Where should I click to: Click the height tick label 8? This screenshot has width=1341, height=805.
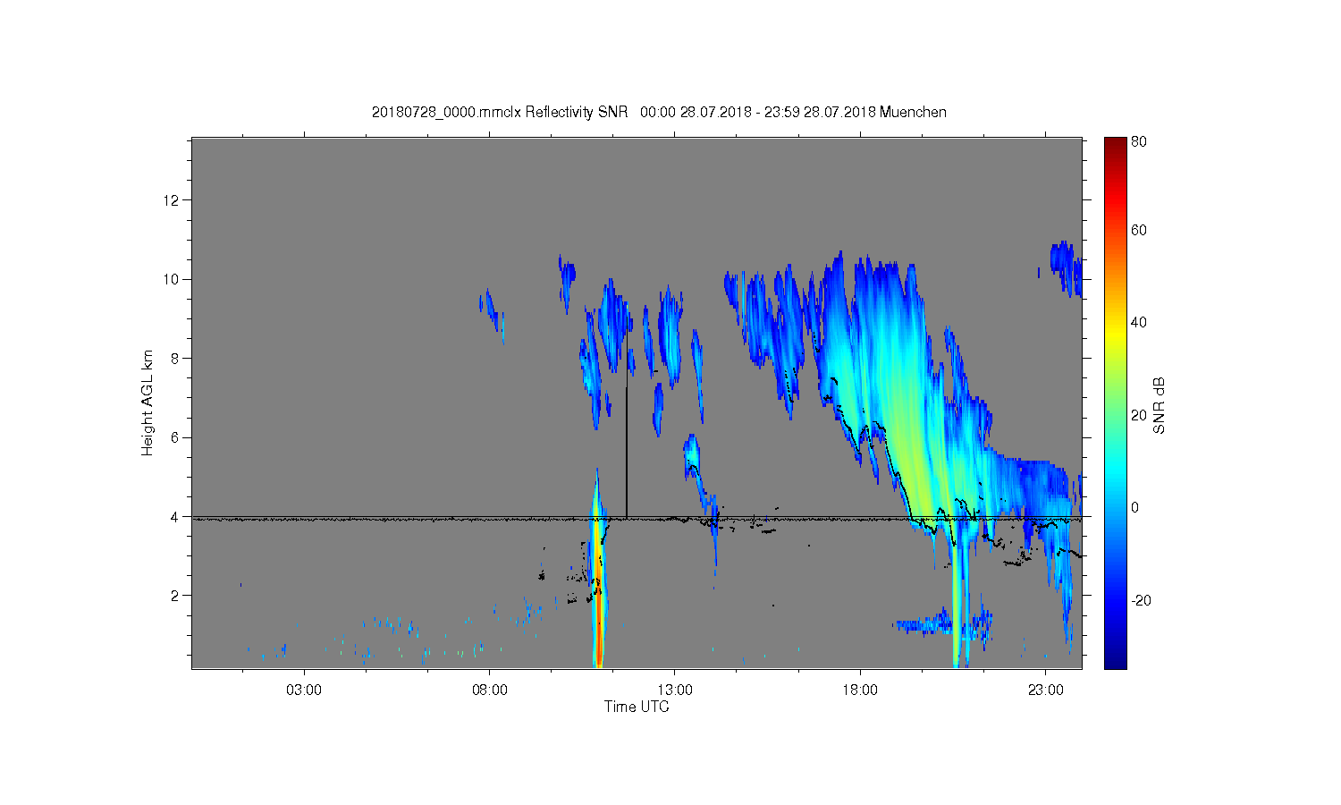(177, 358)
